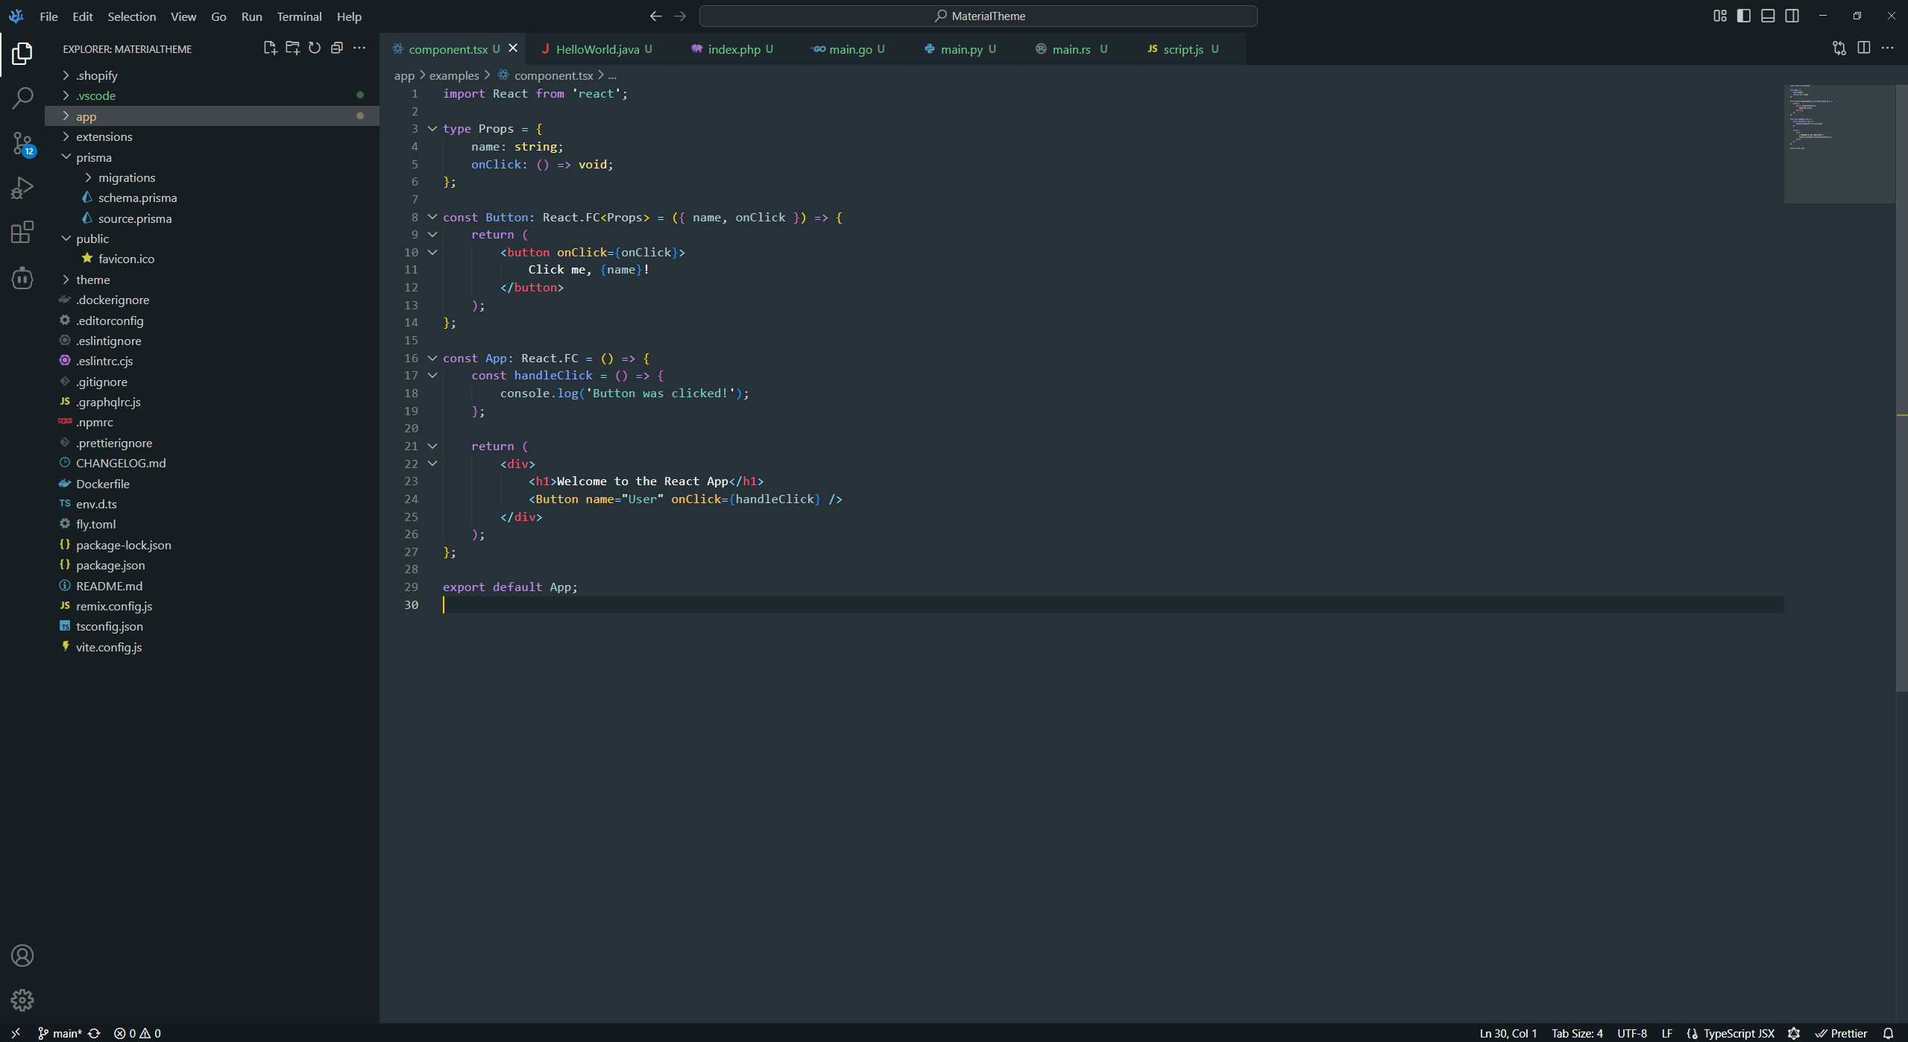The width and height of the screenshot is (1908, 1042).
Task: Open Run and Debug view
Action: click(22, 188)
